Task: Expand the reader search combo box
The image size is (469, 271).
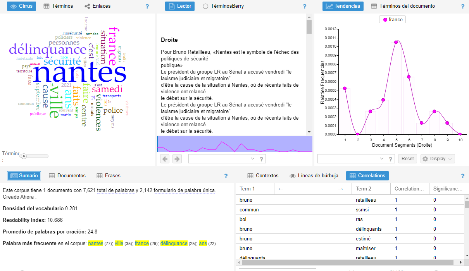Action: [253, 159]
